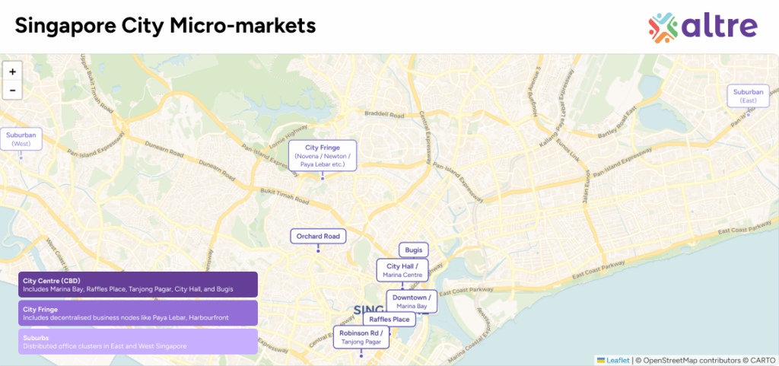Select the Suburbs legend entry
The height and width of the screenshot is (366, 779).
tap(138, 341)
